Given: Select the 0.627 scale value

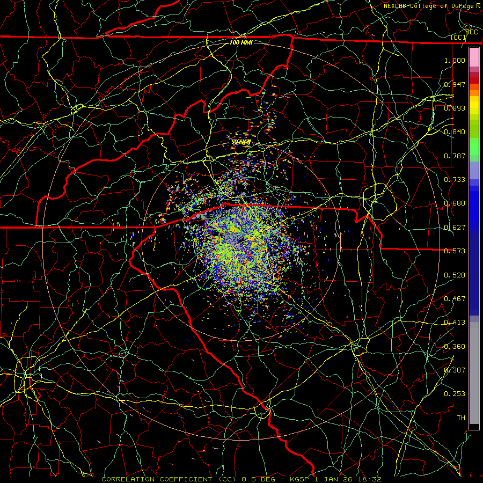Looking at the screenshot, I should pyautogui.click(x=455, y=228).
